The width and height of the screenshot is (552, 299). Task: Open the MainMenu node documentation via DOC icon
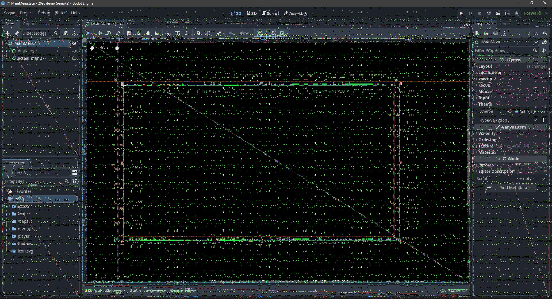pyautogui.click(x=545, y=42)
